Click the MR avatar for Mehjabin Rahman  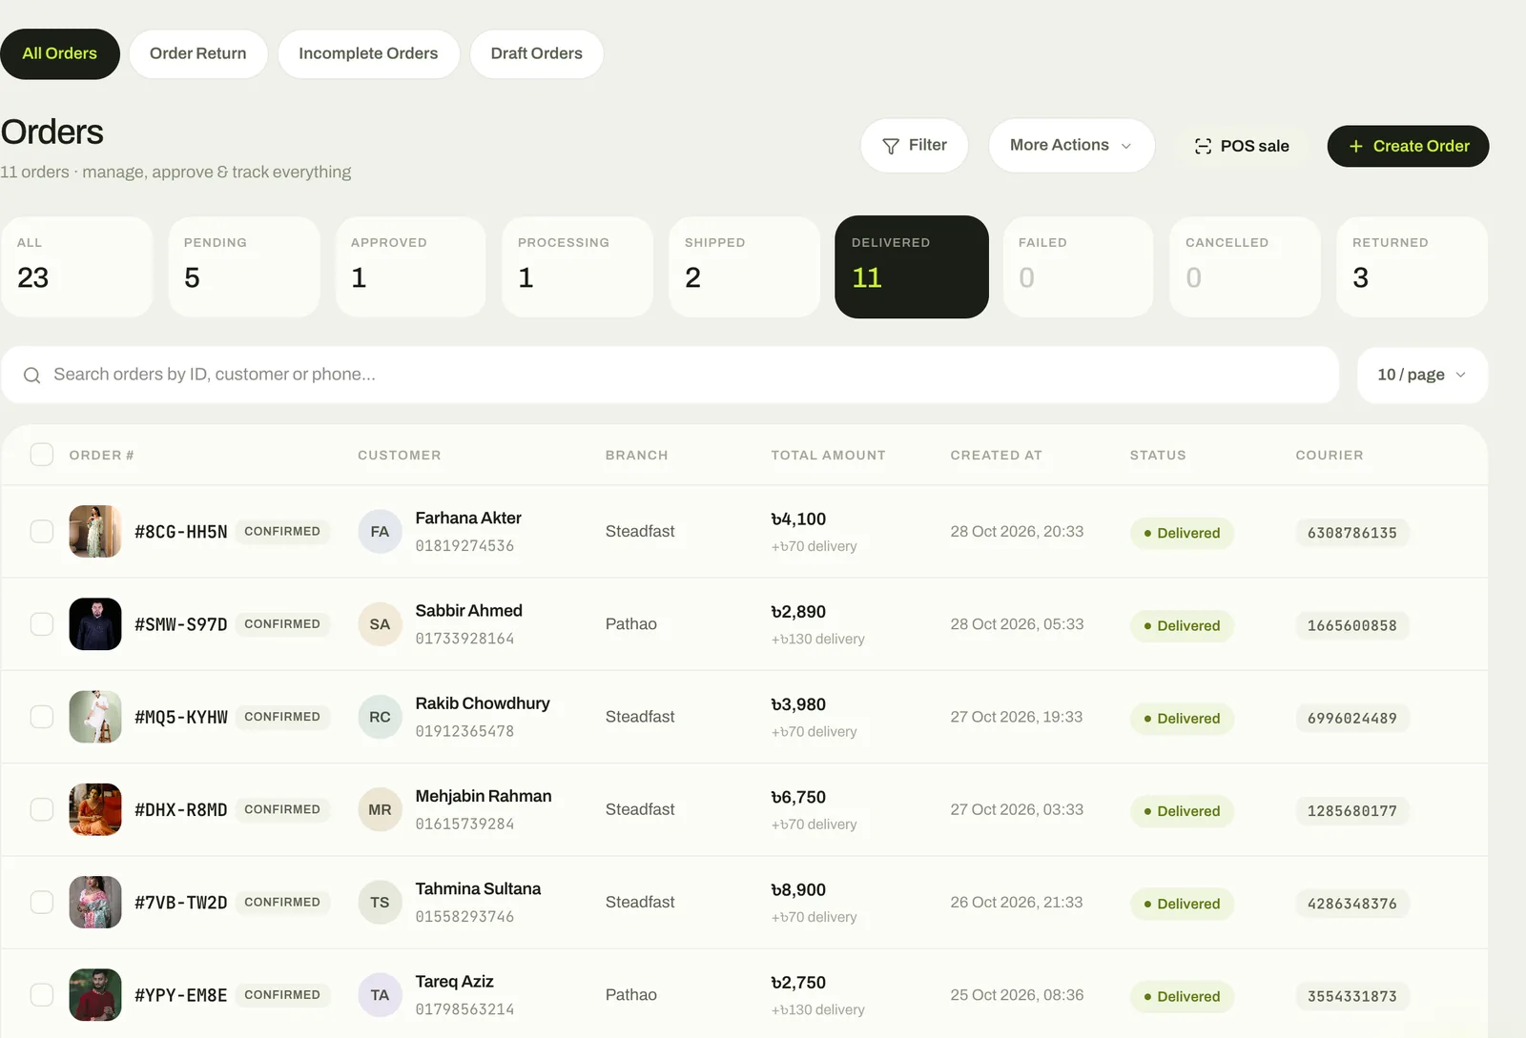(380, 809)
